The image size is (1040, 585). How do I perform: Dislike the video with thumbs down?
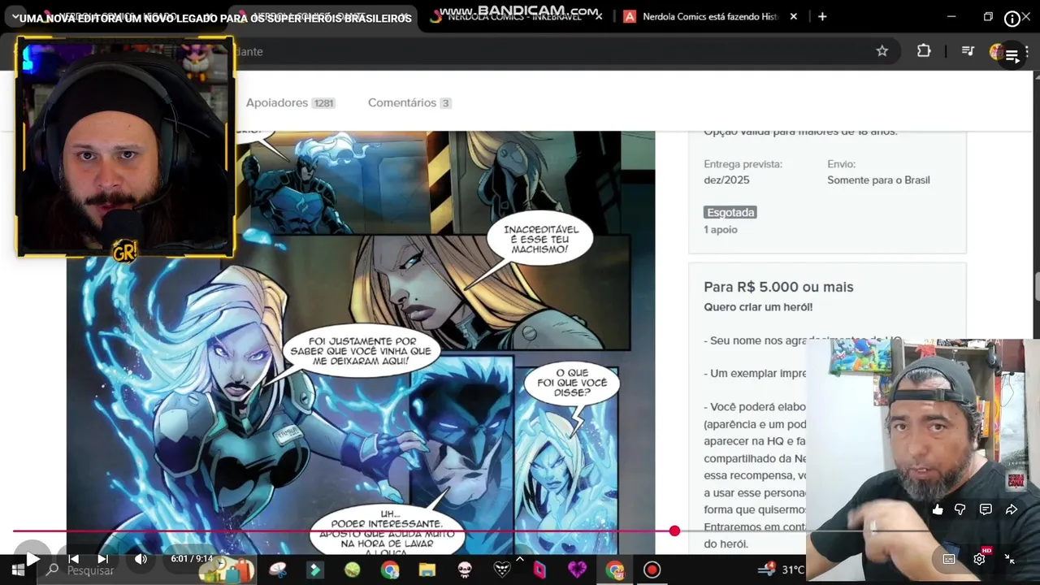[960, 509]
